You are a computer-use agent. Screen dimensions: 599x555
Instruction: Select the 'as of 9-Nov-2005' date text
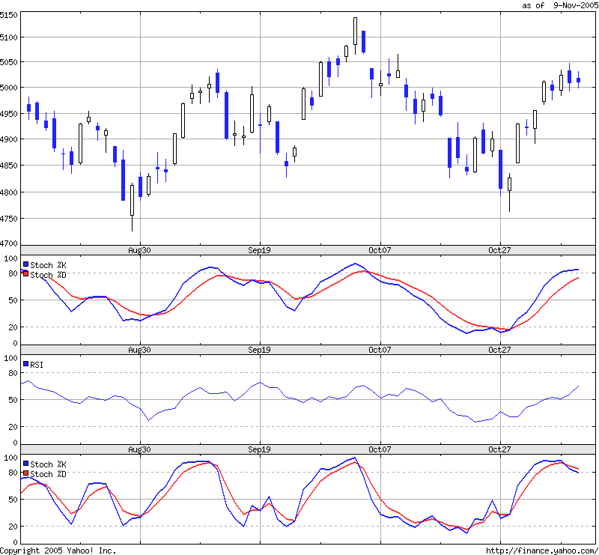[x=560, y=5]
